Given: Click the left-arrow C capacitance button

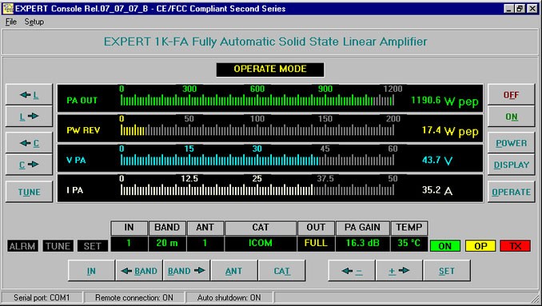Looking at the screenshot, I should click(x=29, y=143).
